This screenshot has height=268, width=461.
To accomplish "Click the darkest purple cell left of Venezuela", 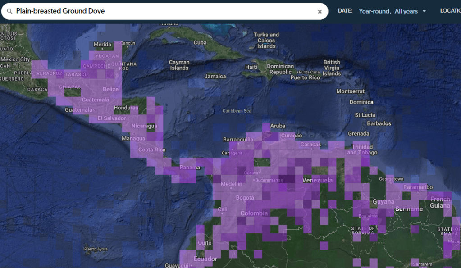I will (287, 179).
